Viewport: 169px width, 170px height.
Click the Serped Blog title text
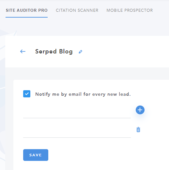(x=54, y=51)
